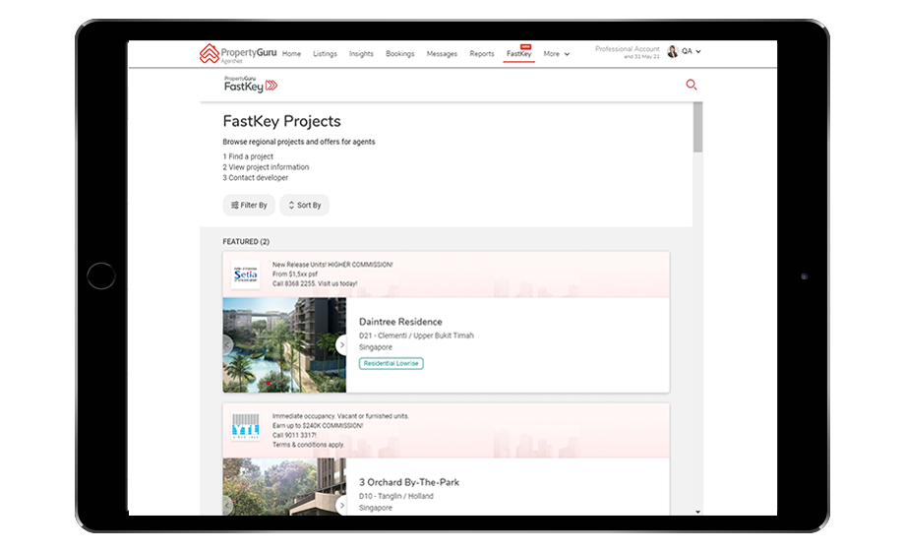Open the Bookings menu item
905x551 pixels.
[400, 54]
